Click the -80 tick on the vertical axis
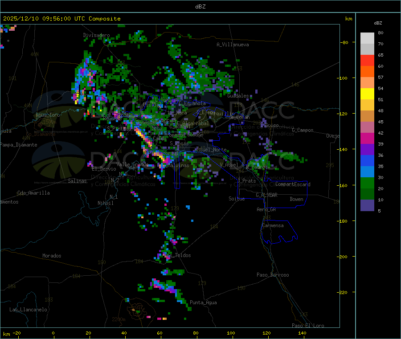 pos(344,42)
